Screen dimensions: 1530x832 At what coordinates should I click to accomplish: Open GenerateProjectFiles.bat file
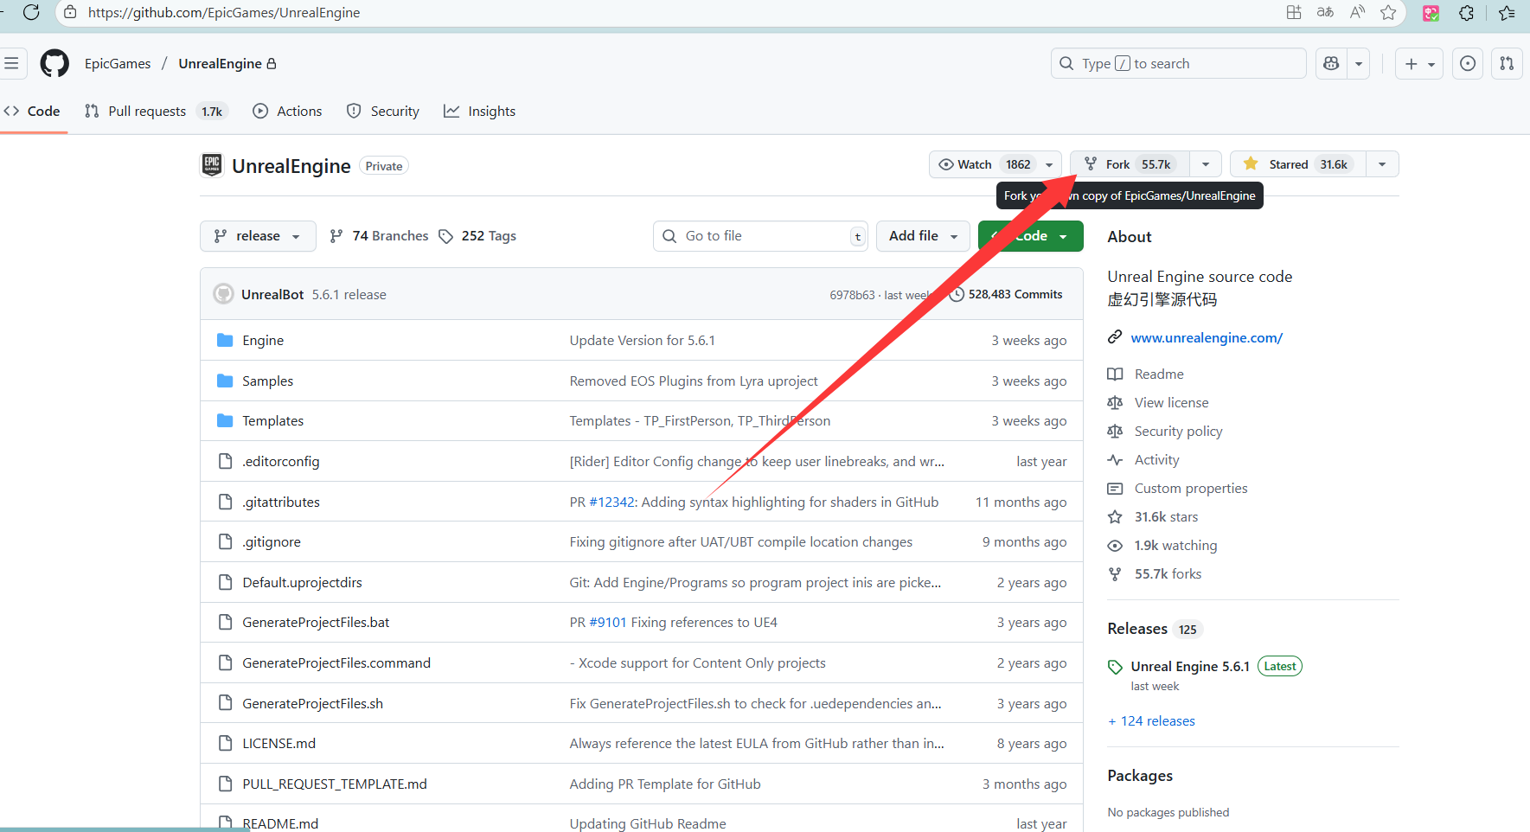click(x=316, y=623)
